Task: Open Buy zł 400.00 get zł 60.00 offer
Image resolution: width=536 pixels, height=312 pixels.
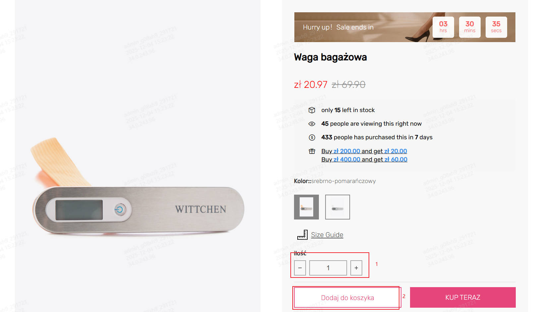Action: pos(364,159)
